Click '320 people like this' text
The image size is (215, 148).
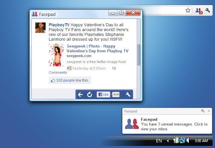coord(72,80)
